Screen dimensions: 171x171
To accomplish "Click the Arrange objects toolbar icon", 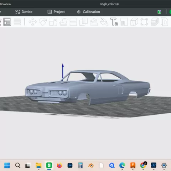I will [x=7, y=22].
